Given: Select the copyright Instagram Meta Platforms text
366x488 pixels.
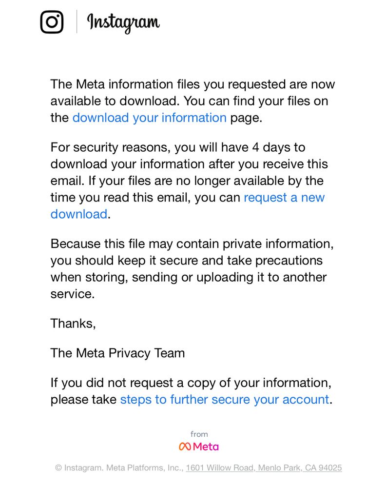Looking at the screenshot, I should 119,468.
